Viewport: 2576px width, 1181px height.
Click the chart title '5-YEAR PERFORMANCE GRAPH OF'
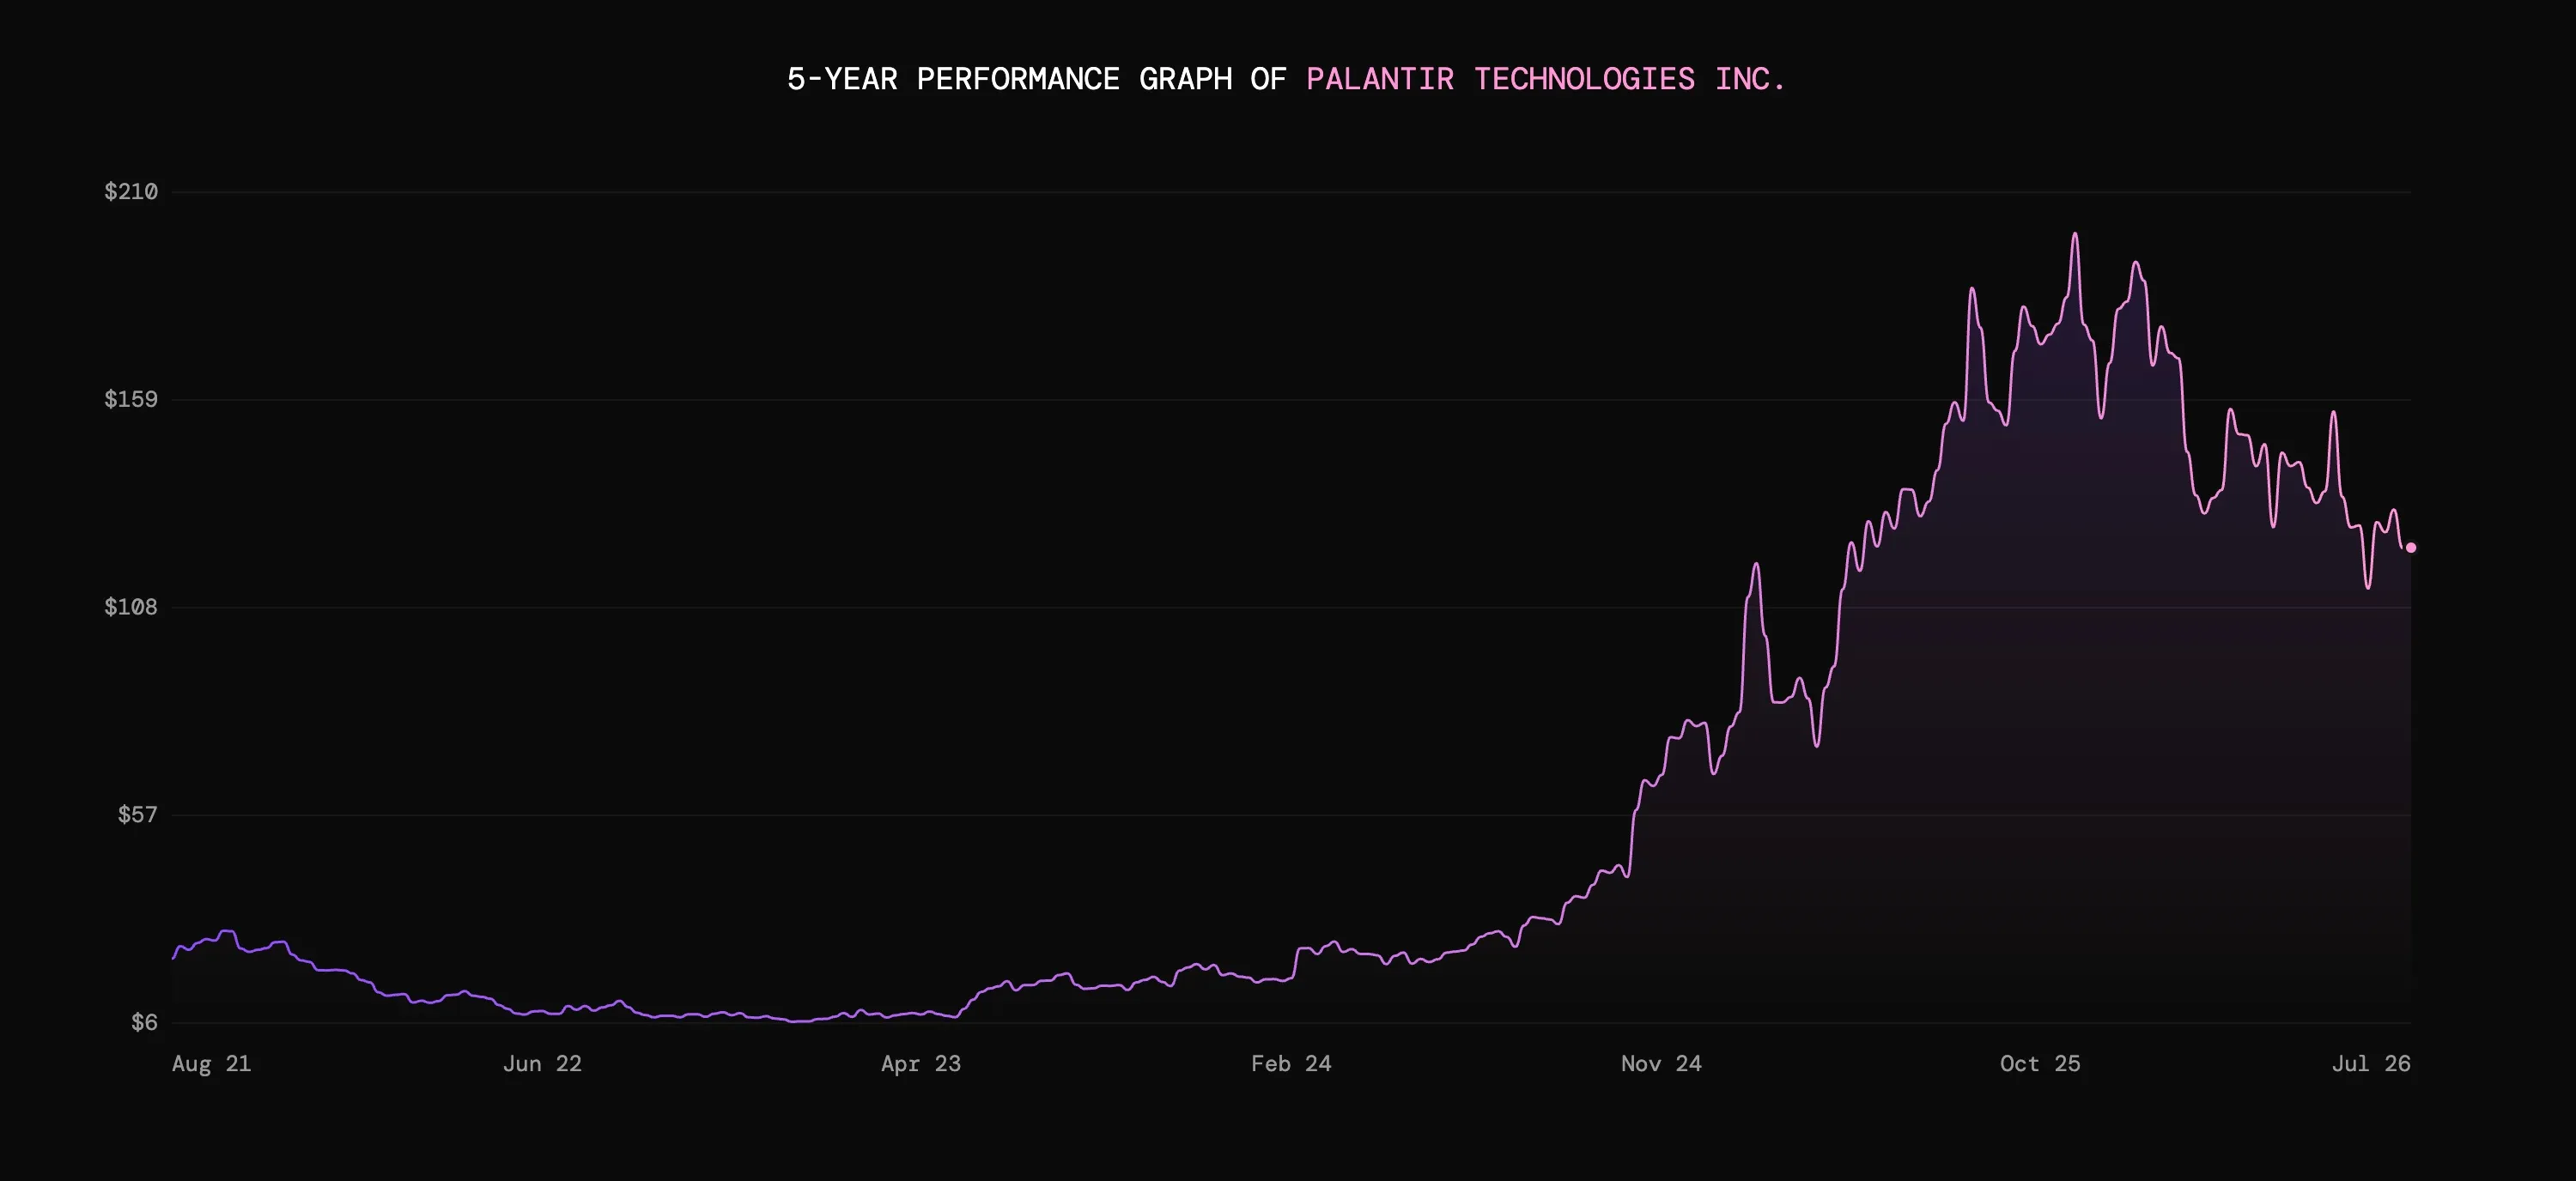1036,79
